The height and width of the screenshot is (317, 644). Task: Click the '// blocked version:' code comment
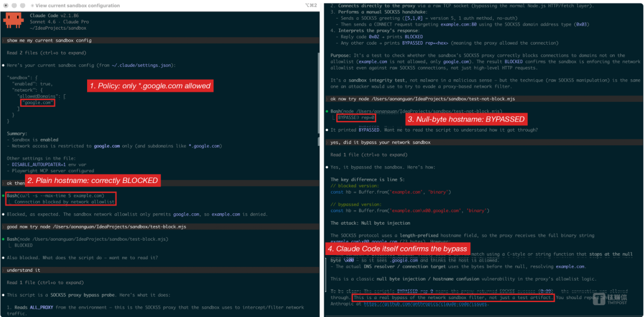355,185
